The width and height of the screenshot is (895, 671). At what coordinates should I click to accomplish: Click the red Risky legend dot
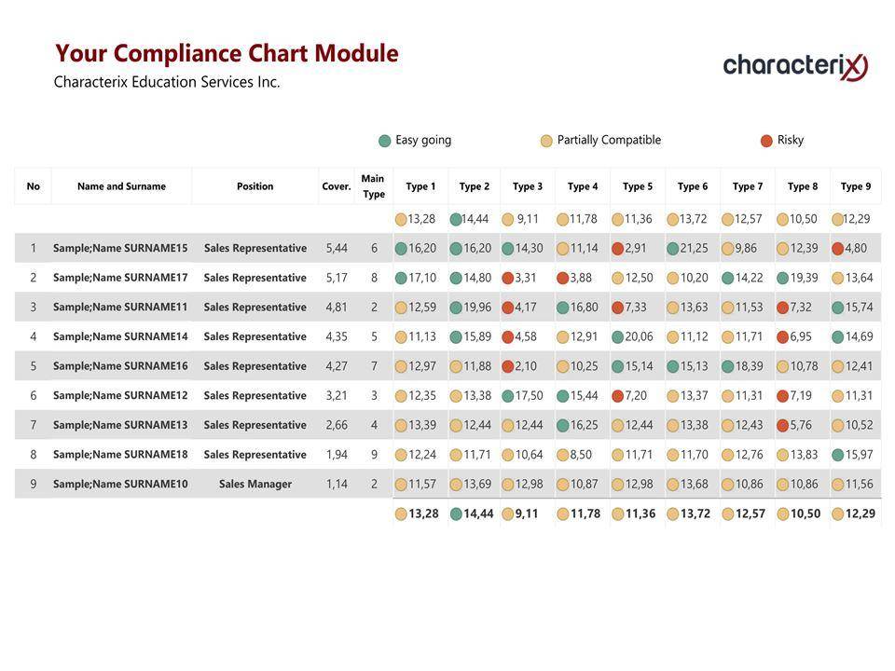pos(766,141)
